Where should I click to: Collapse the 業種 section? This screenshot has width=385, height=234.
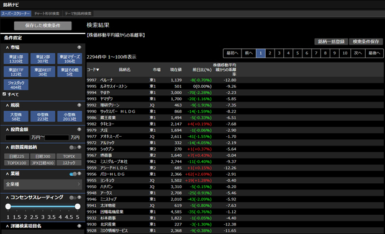(7, 174)
